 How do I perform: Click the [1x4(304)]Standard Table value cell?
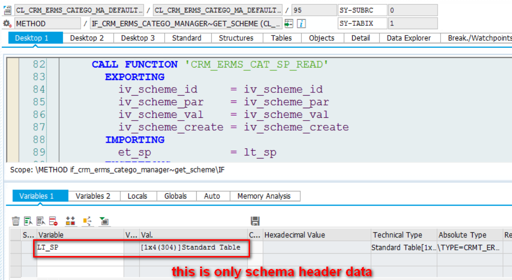click(x=193, y=247)
